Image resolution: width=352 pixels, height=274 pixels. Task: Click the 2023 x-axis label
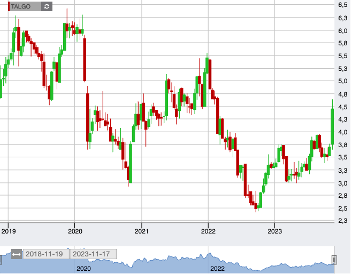274,231
